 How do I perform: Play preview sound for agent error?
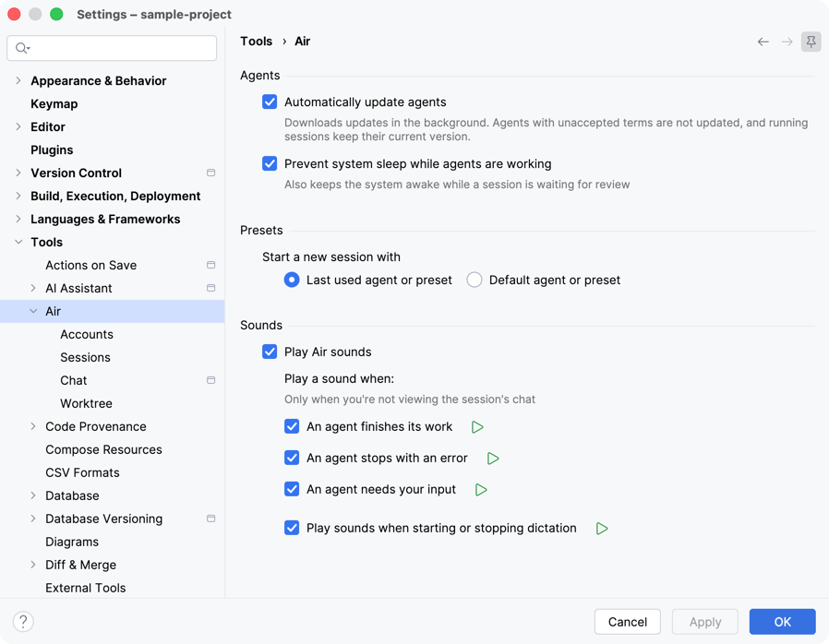(493, 458)
